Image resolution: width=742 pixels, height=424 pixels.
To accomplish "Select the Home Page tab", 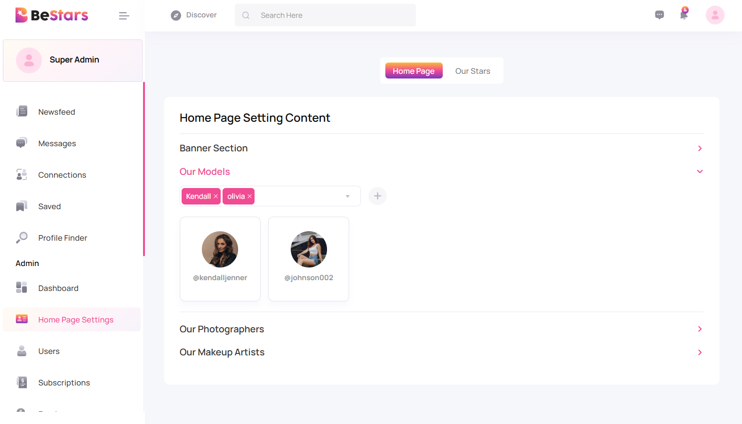I will 414,71.
